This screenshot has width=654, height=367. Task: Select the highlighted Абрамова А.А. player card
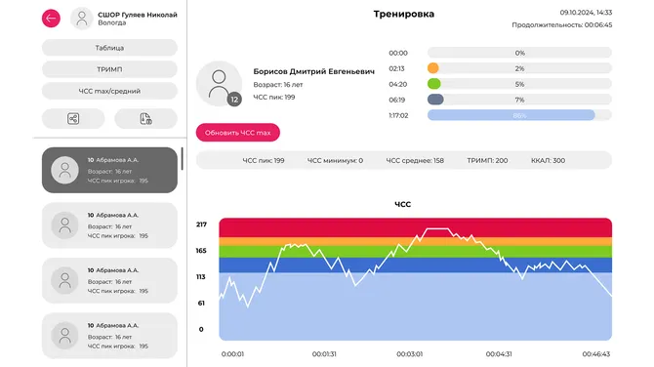tap(109, 170)
